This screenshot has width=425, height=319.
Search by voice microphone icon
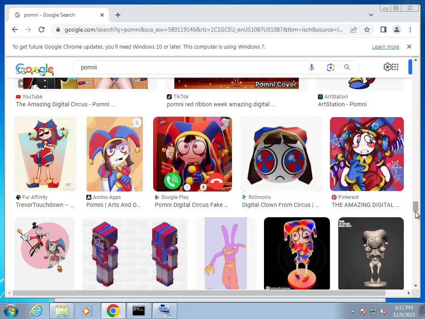coord(312,67)
